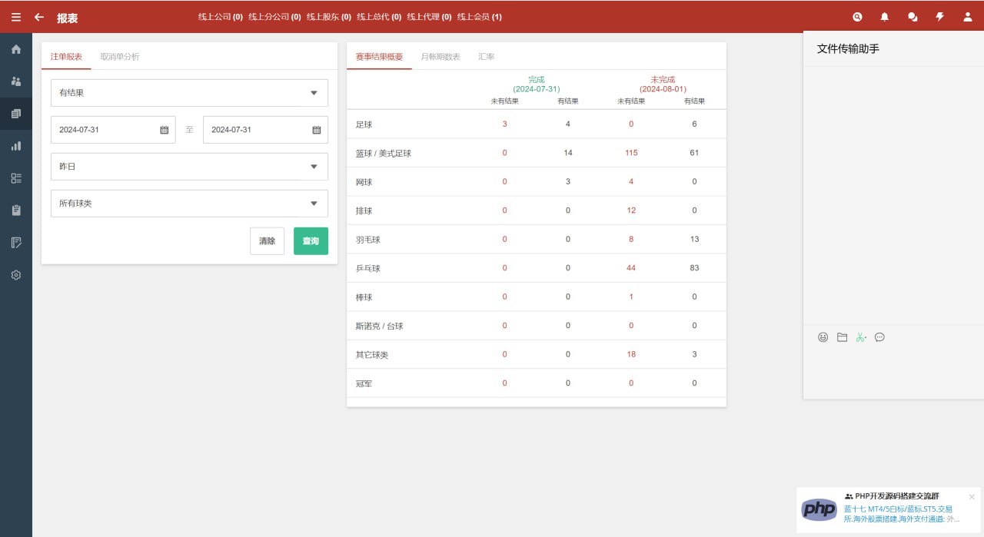This screenshot has height=537, width=984.
Task: Switch to the 取消单分析 tab
Action: [x=120, y=57]
